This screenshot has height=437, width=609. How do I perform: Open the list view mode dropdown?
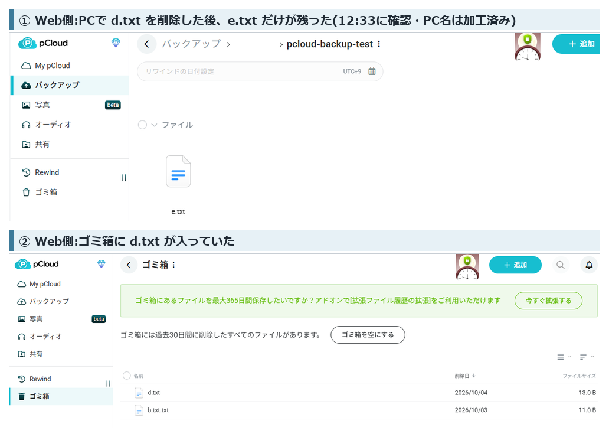pyautogui.click(x=564, y=357)
